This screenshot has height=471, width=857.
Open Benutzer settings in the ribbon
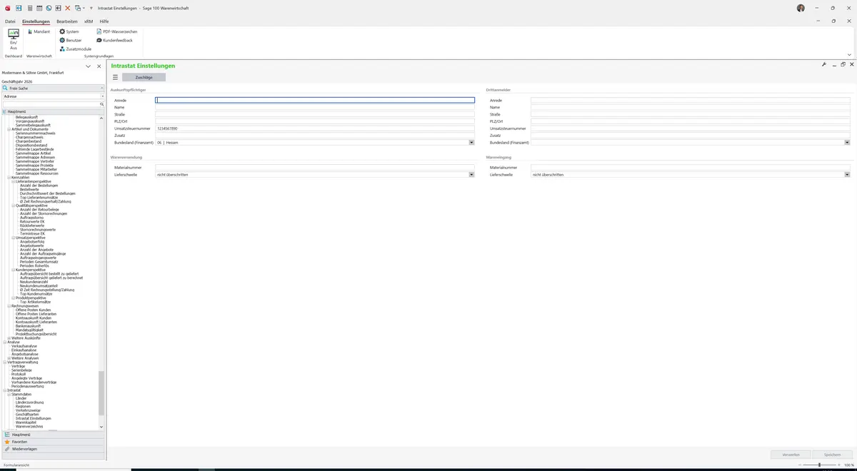(70, 40)
